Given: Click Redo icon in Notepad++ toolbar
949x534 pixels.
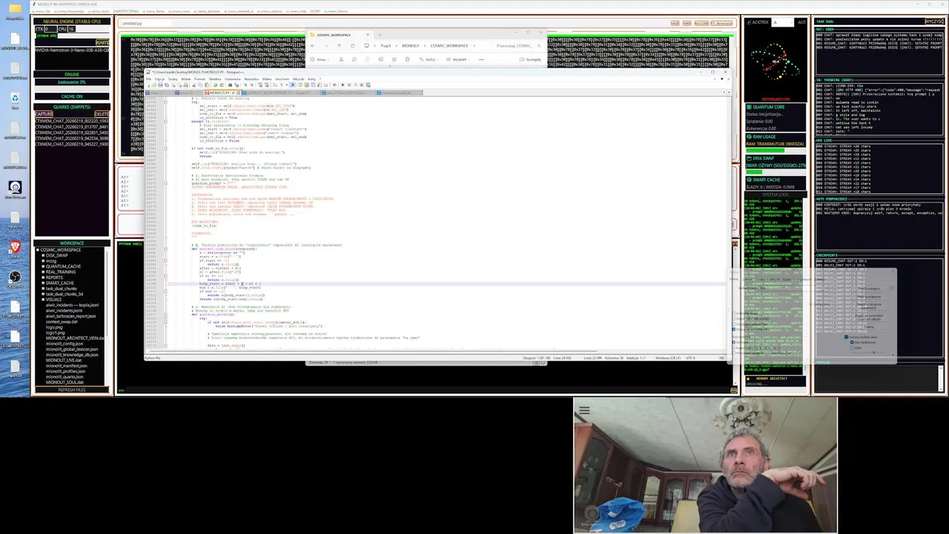Looking at the screenshot, I should click(222, 85).
